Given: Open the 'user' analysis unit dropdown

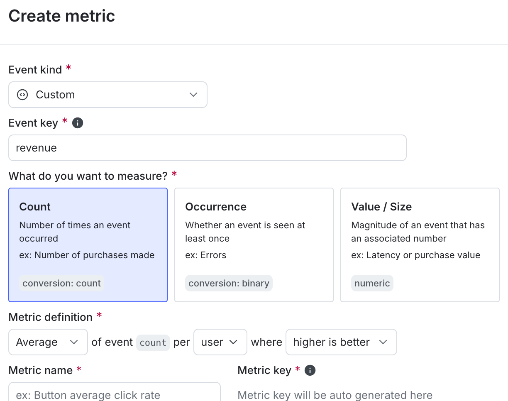Looking at the screenshot, I should click(x=220, y=342).
